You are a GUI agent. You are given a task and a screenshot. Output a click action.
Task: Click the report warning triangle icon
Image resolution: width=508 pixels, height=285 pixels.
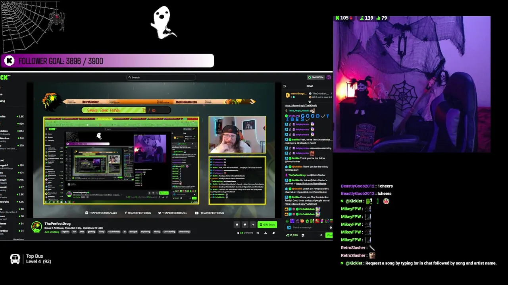(266, 233)
